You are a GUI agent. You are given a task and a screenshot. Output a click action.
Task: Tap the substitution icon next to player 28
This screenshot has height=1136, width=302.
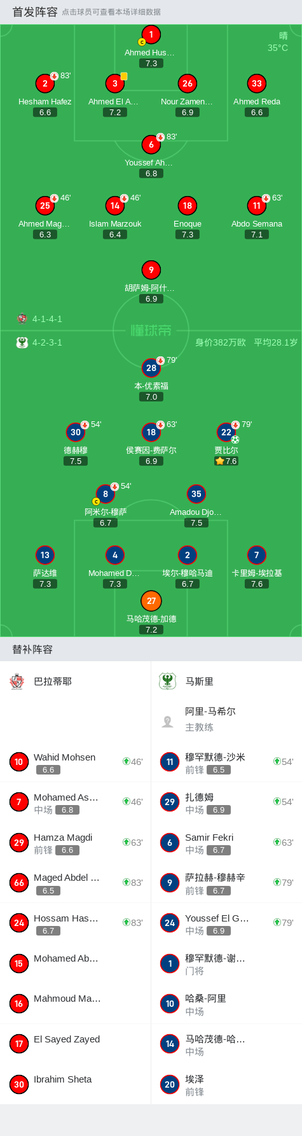tap(161, 361)
